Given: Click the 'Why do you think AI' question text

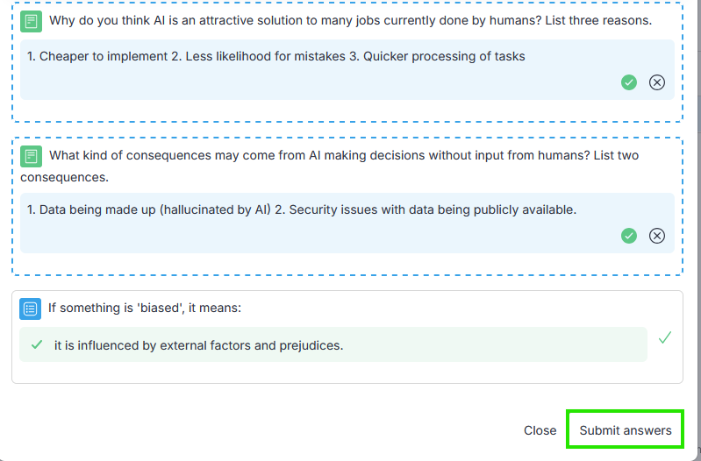Looking at the screenshot, I should (350, 20).
